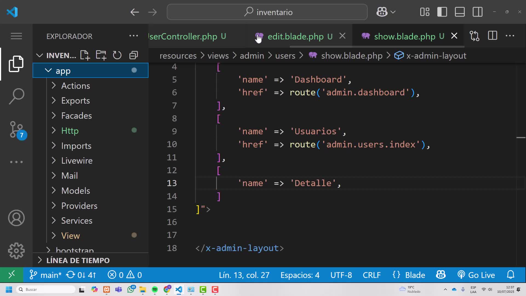Screen dimensions: 526x296
Task: Click the New File icon in explorer
Action: click(x=85, y=55)
